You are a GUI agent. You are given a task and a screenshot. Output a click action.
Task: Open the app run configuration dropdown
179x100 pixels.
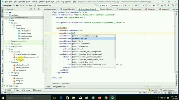103,5
